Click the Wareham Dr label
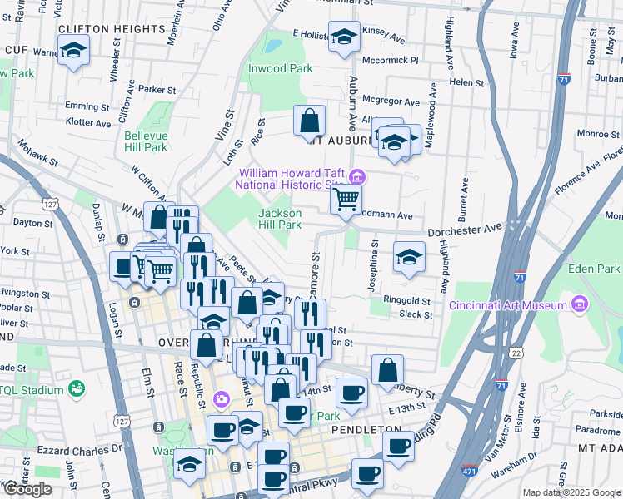The image size is (623, 499). tap(514, 465)
